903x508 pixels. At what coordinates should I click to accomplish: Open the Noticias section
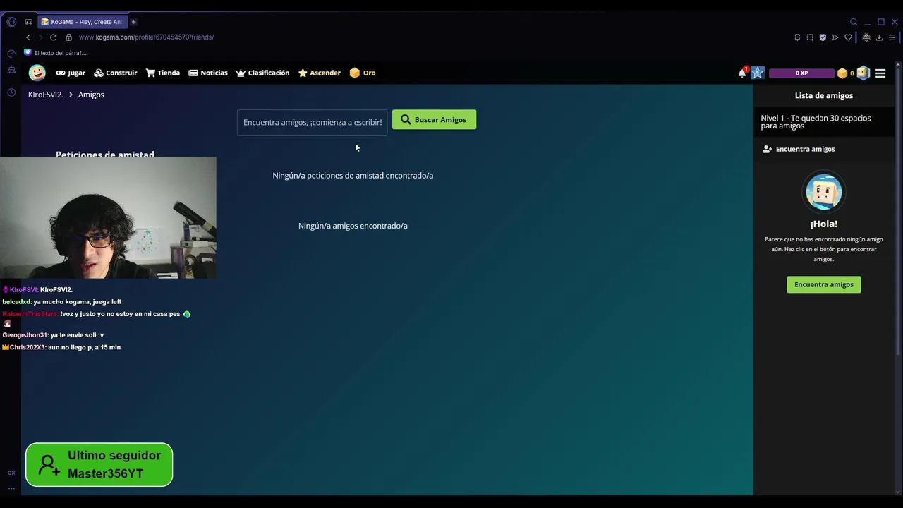[x=208, y=73]
